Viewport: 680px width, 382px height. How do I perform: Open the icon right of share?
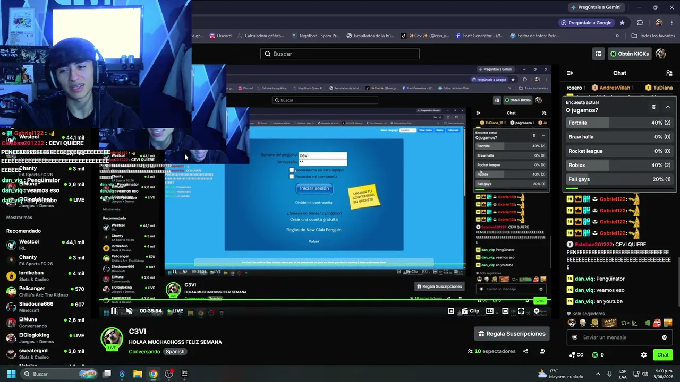(x=542, y=351)
